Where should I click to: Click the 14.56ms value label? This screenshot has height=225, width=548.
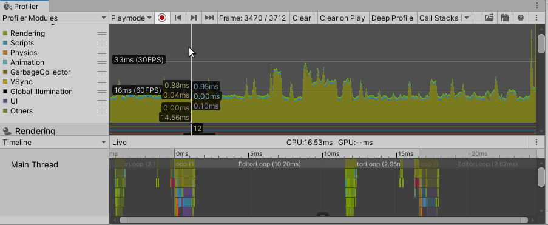(x=175, y=118)
